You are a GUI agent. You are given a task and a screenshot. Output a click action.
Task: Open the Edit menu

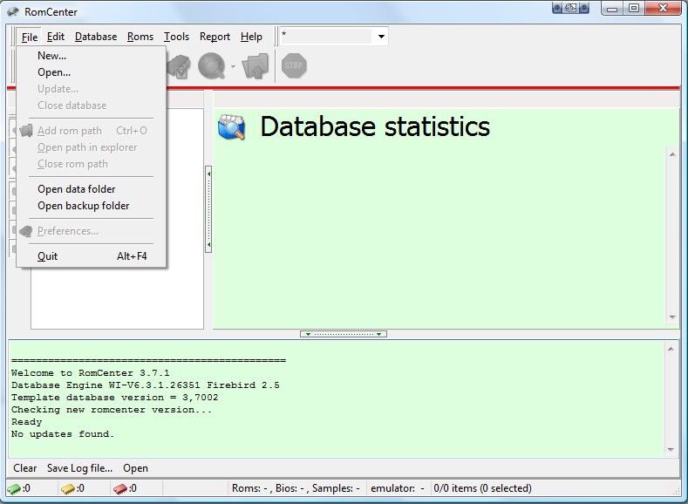[56, 37]
